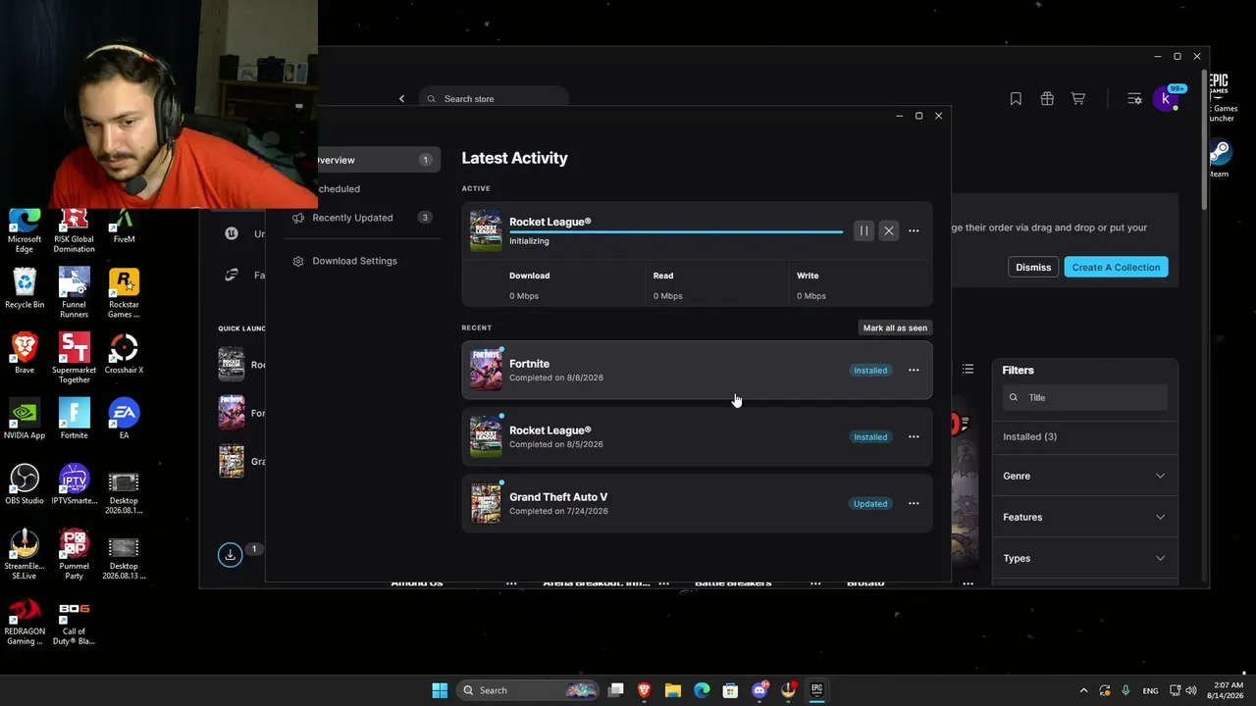Screen dimensions: 1256x706
Task: Open more options for the Fortnite entry
Action: tap(914, 371)
